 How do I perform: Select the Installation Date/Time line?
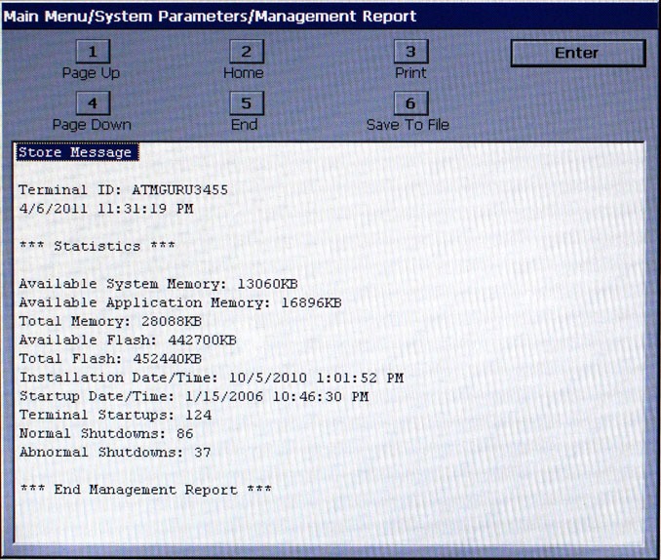[x=211, y=378]
